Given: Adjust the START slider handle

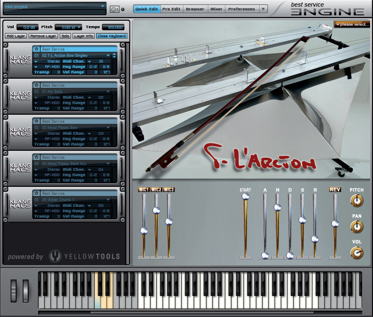Looking at the screenshot, I should tap(246, 196).
